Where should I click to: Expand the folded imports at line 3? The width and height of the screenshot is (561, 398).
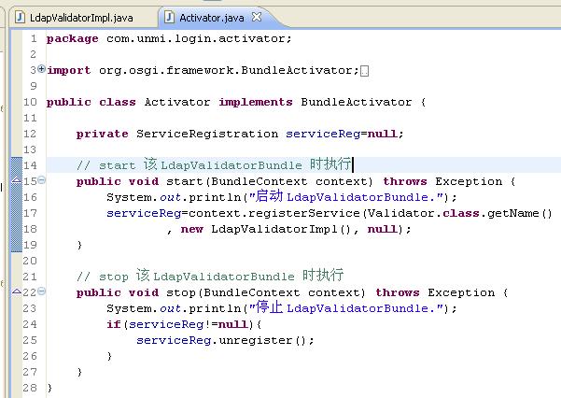click(41, 69)
